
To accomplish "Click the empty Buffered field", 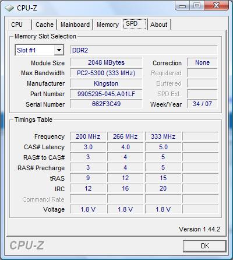I will tap(202, 83).
